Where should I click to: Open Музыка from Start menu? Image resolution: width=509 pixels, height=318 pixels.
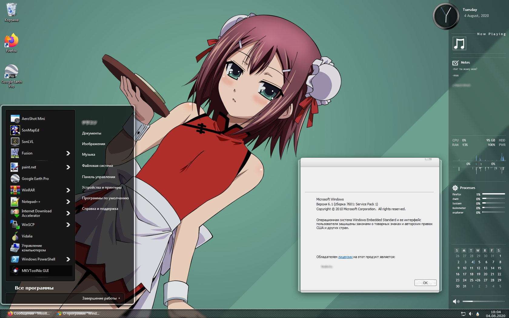pyautogui.click(x=88, y=154)
